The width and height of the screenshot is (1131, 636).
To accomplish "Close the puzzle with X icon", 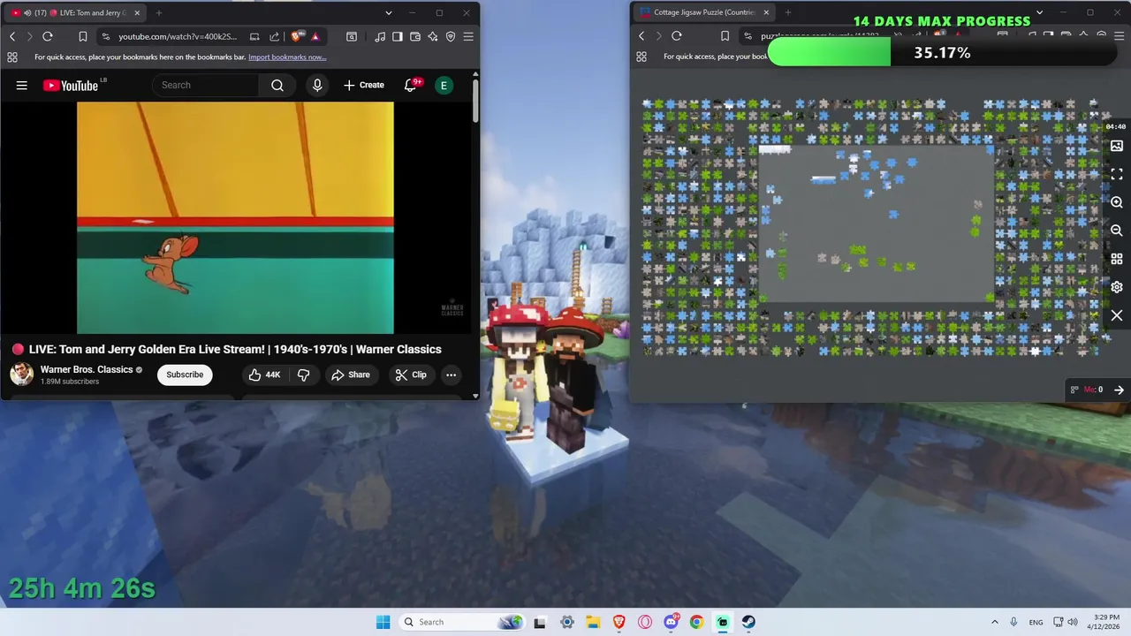I will [1117, 315].
